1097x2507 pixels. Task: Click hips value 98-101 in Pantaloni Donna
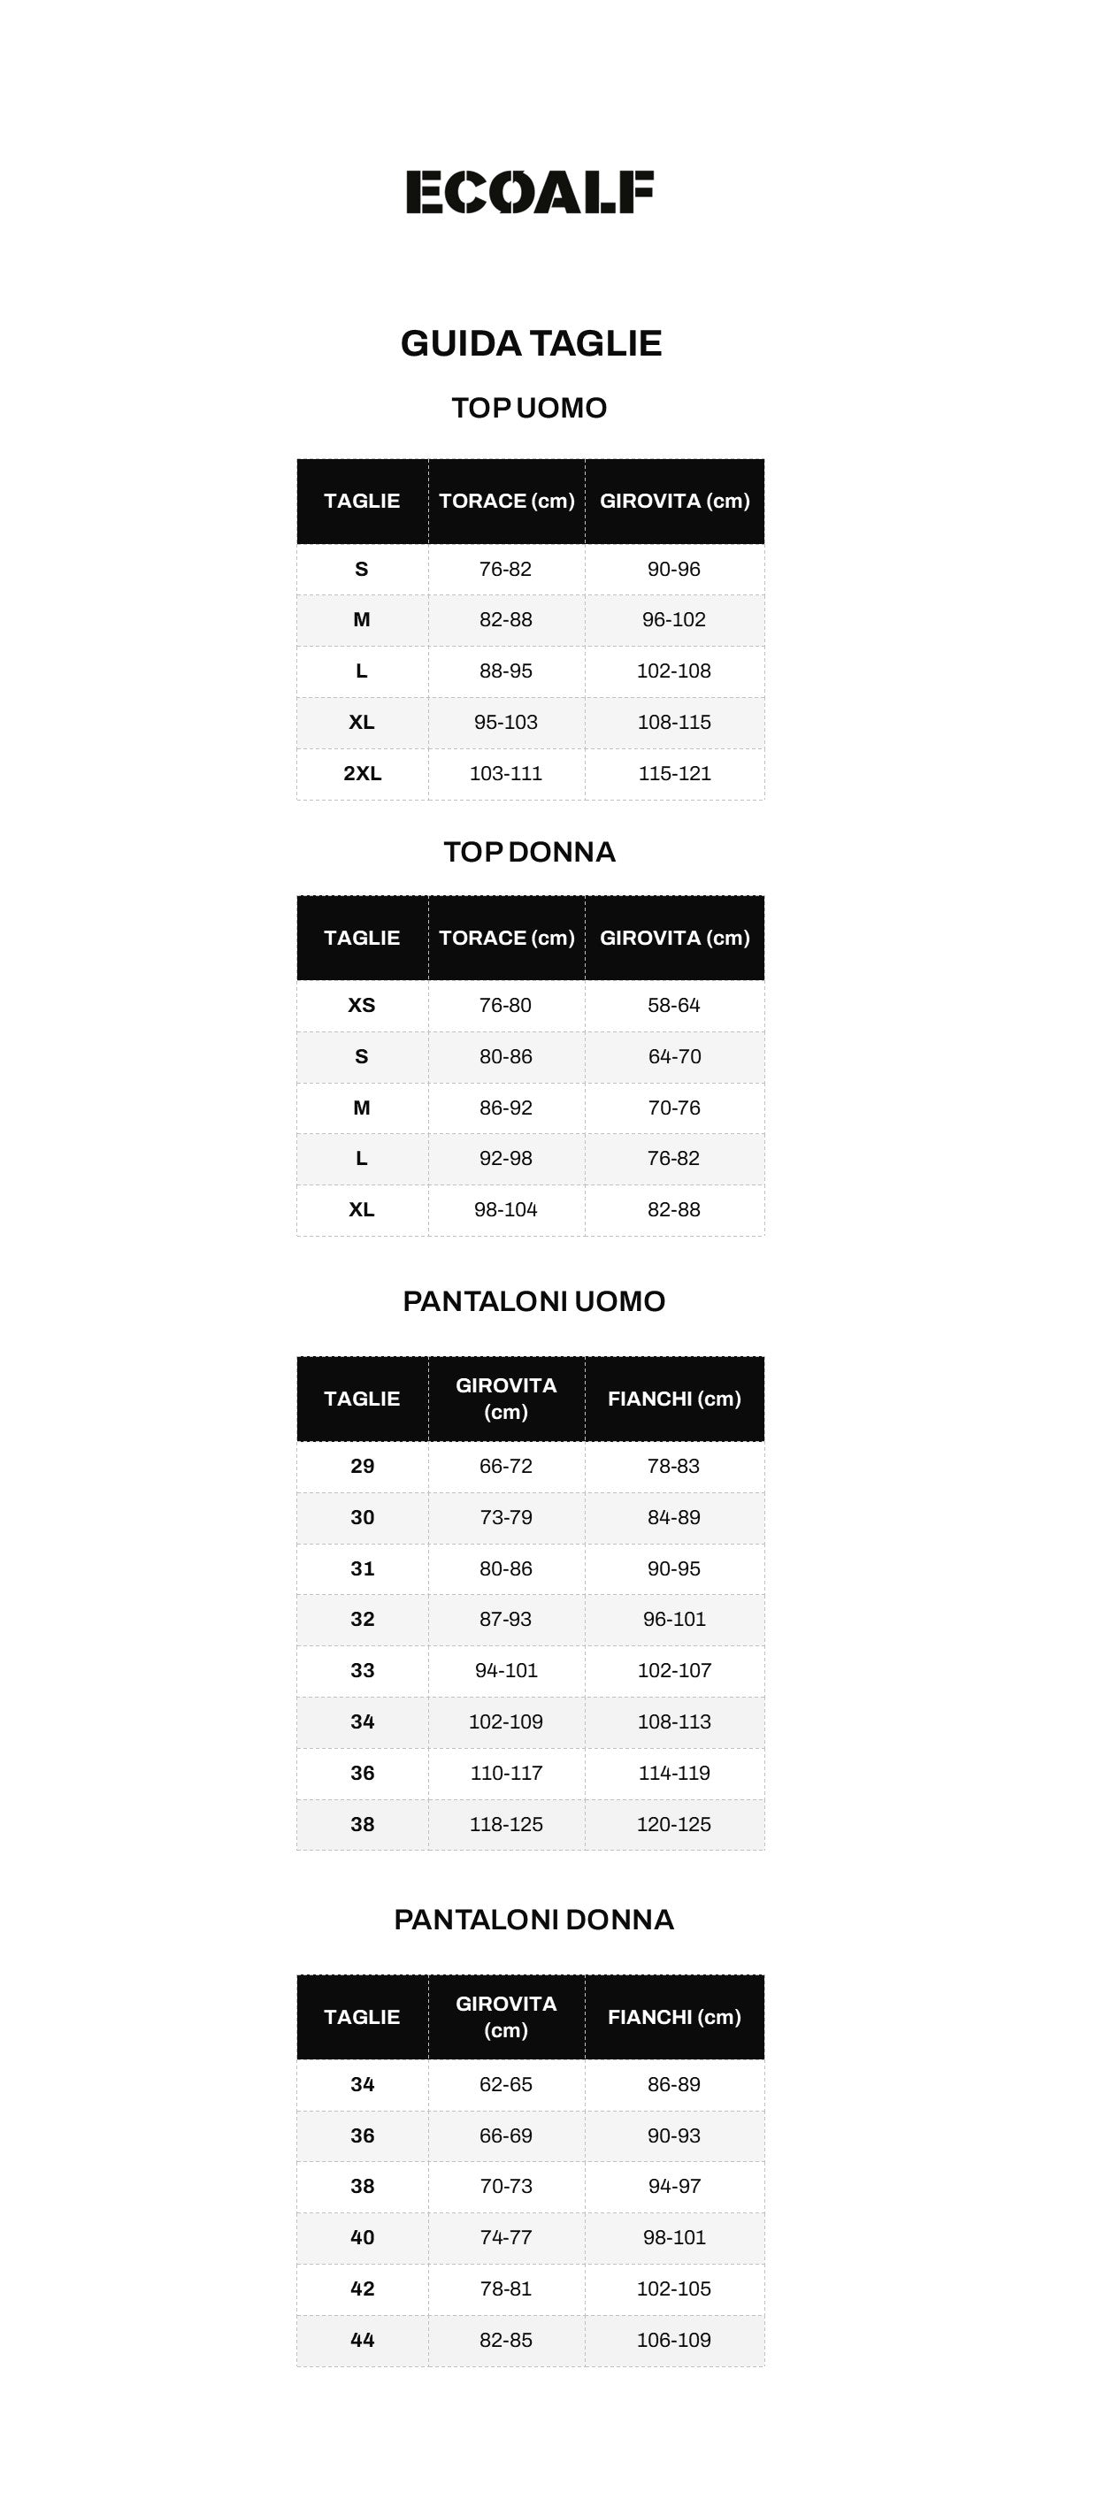[x=673, y=2237]
